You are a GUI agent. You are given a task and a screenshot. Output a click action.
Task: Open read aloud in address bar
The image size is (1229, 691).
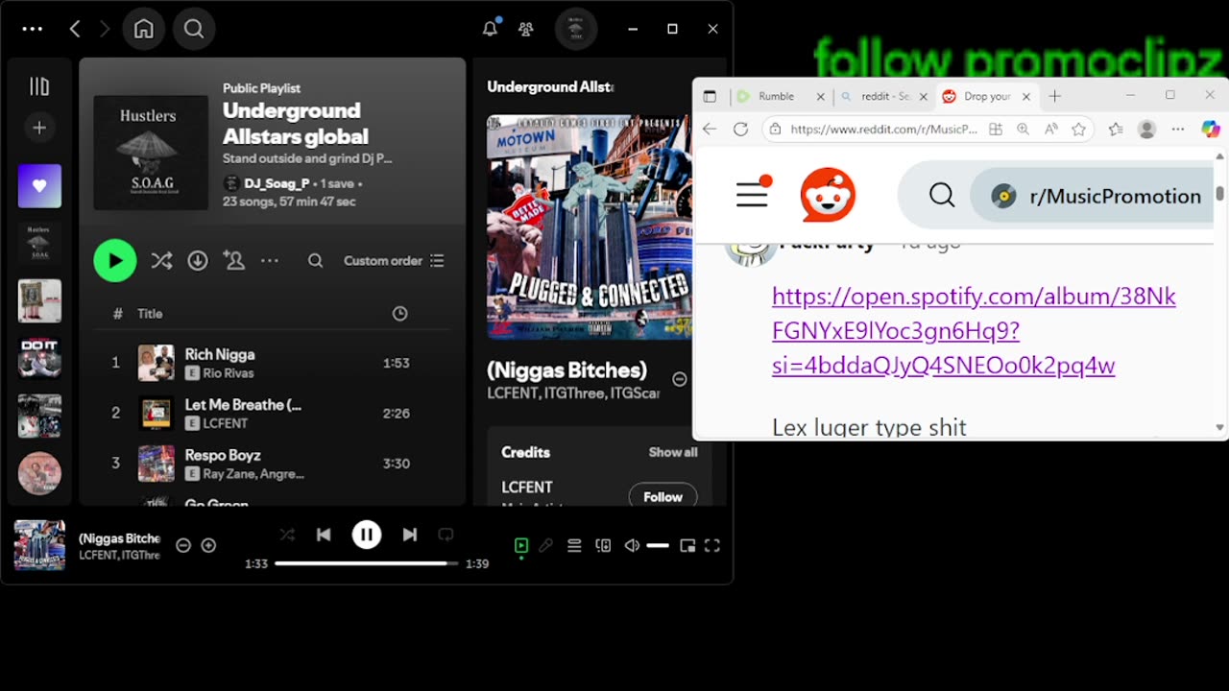click(x=1051, y=129)
